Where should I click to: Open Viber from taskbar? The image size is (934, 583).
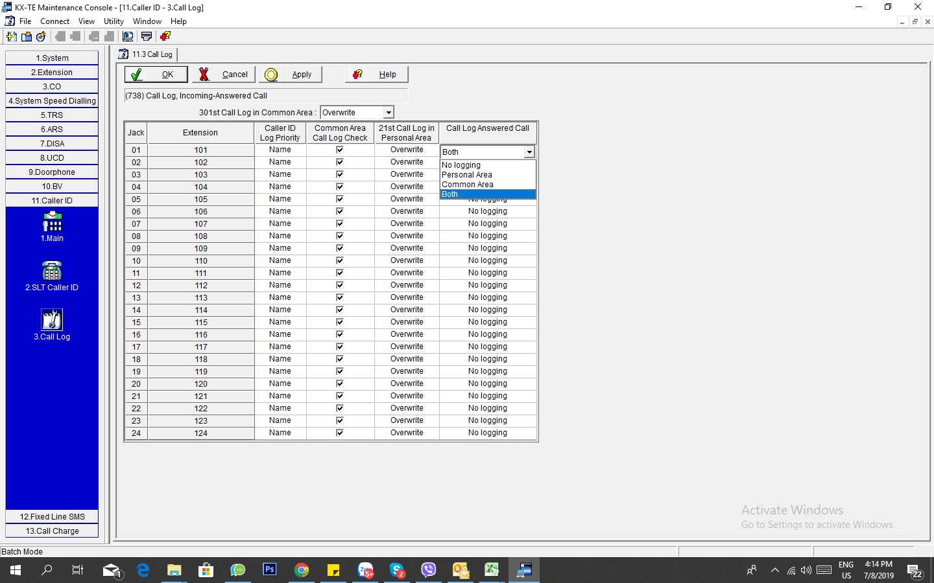[x=429, y=570]
